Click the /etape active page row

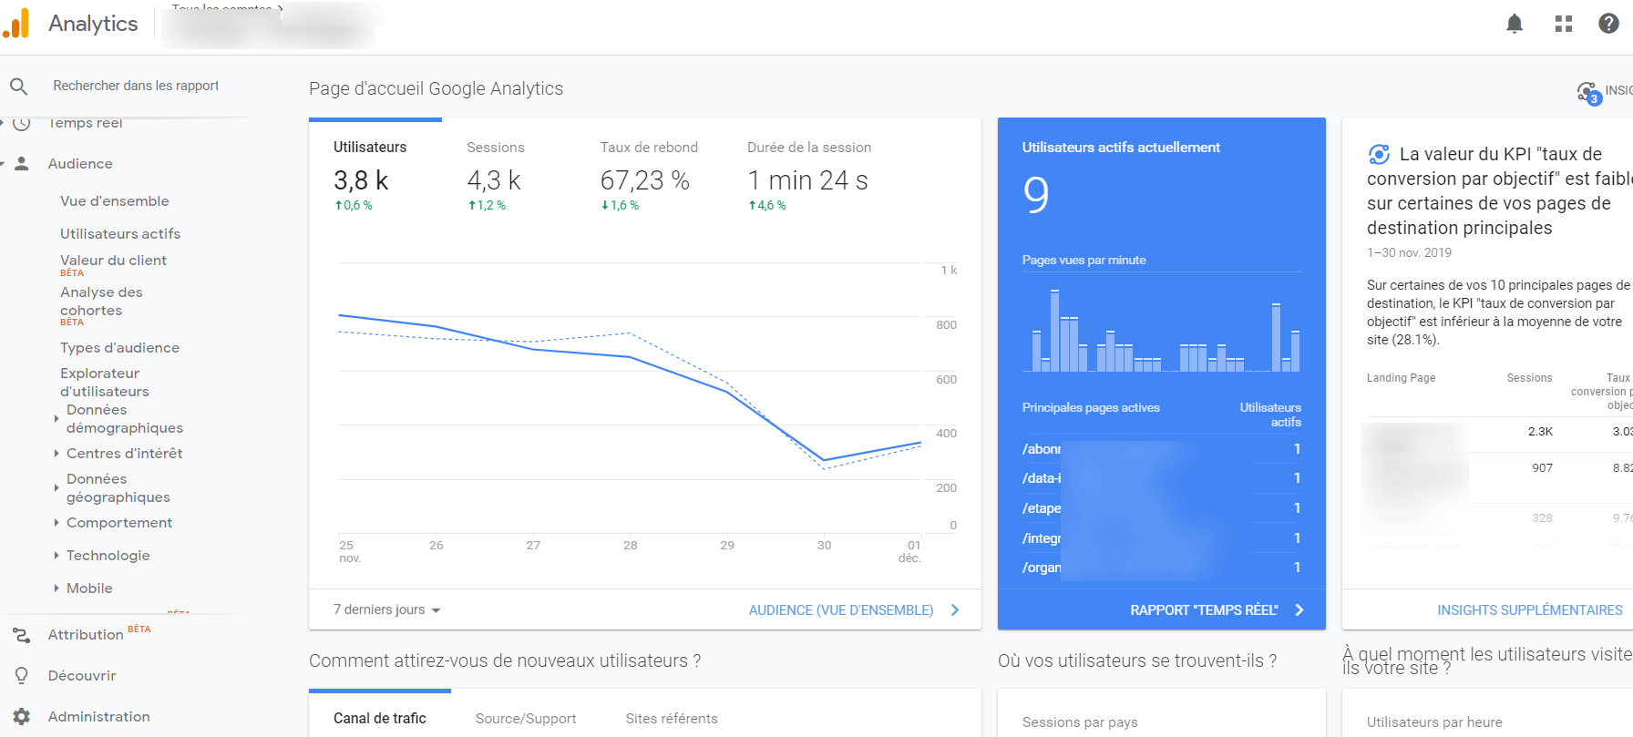(1161, 508)
